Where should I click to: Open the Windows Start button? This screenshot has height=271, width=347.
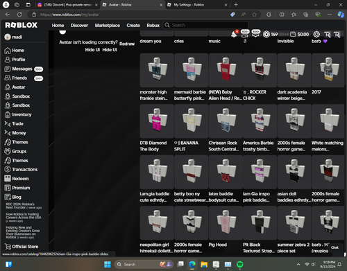click(x=108, y=264)
